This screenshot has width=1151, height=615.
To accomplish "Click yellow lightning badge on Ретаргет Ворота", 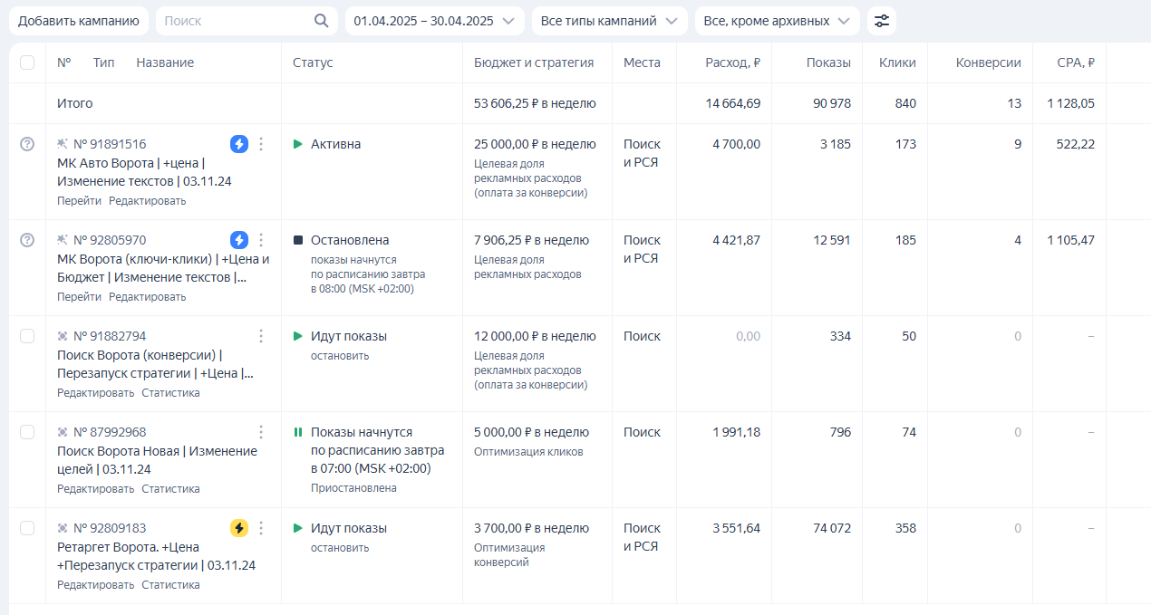I will pyautogui.click(x=238, y=527).
